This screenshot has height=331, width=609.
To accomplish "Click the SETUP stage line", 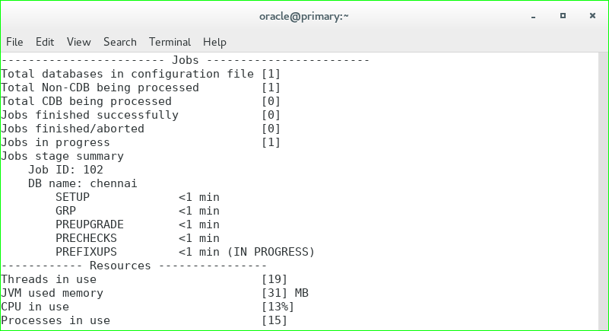I will [137, 197].
